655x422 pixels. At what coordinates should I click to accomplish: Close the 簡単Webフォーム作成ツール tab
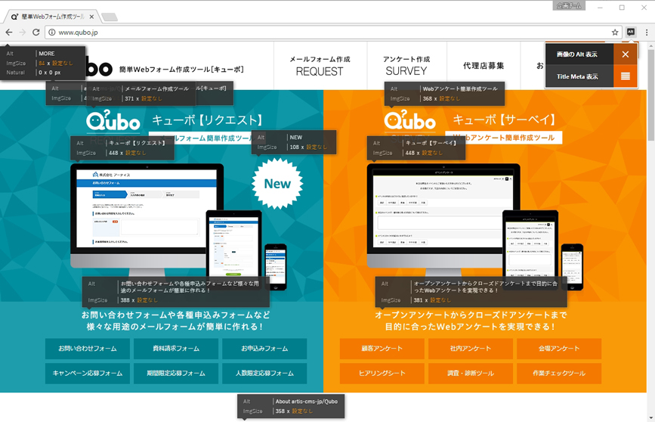coord(91,17)
